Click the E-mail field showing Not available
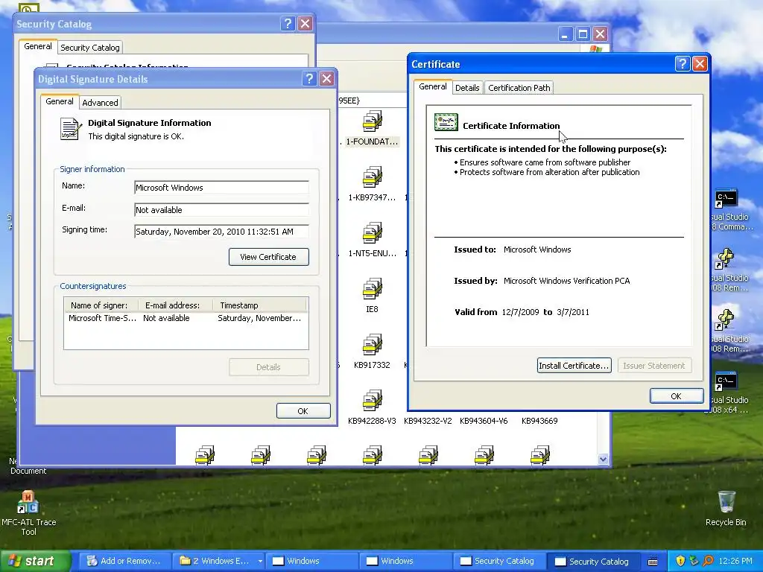The height and width of the screenshot is (572, 763). (x=221, y=210)
